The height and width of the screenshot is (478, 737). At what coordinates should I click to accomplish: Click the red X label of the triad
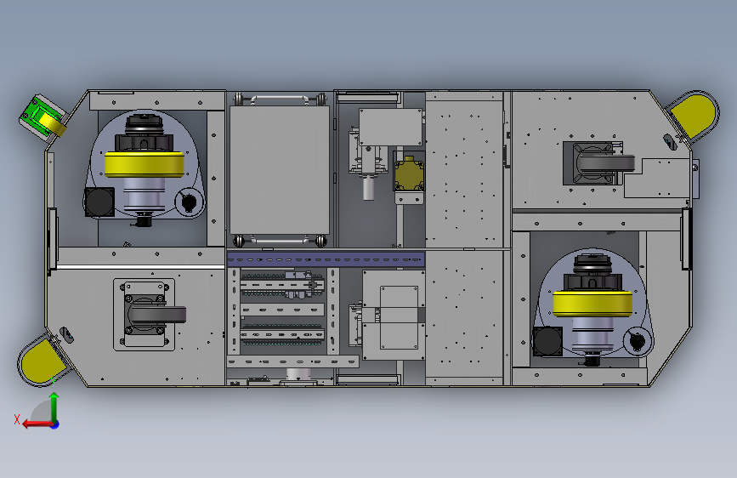(17, 419)
